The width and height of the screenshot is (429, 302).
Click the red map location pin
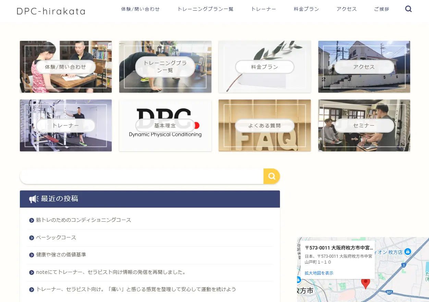click(x=366, y=283)
